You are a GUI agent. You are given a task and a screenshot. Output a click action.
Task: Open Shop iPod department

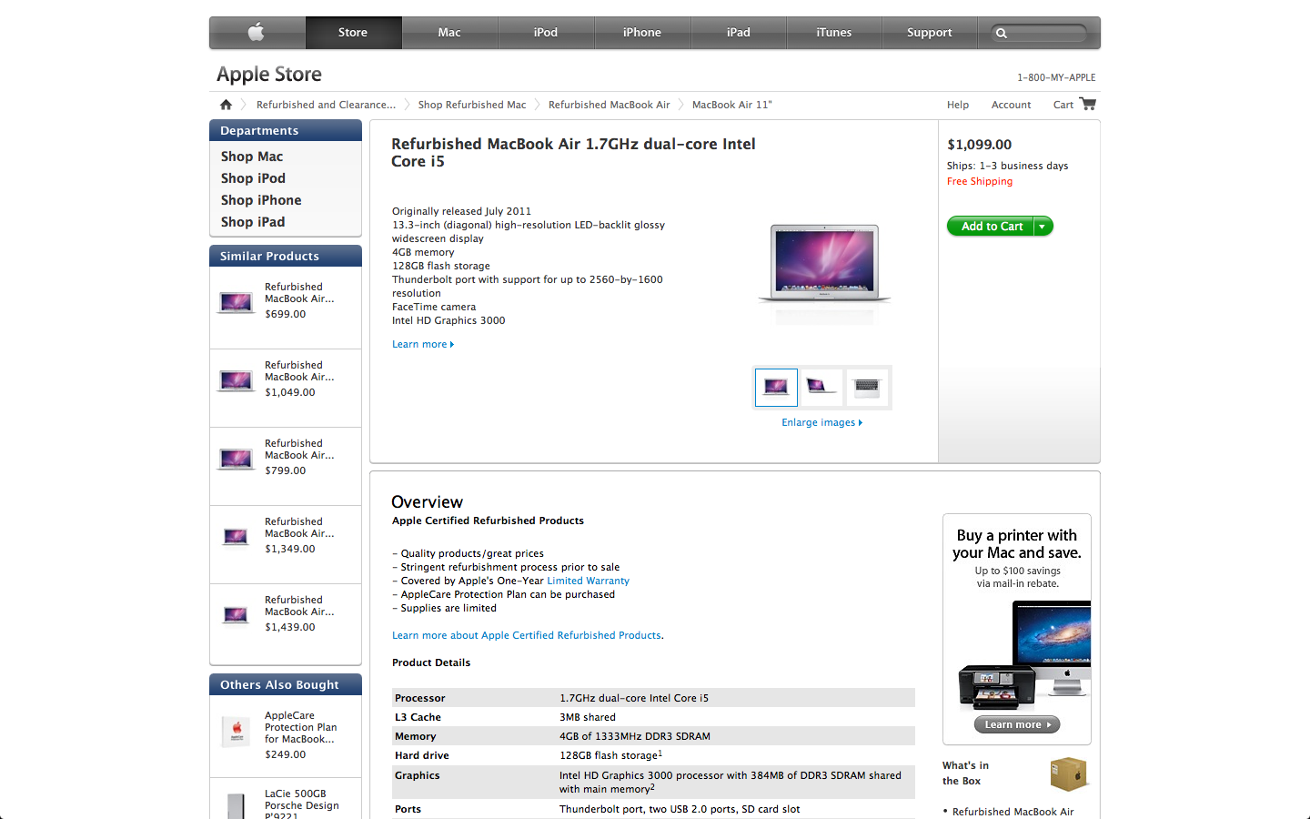[253, 178]
